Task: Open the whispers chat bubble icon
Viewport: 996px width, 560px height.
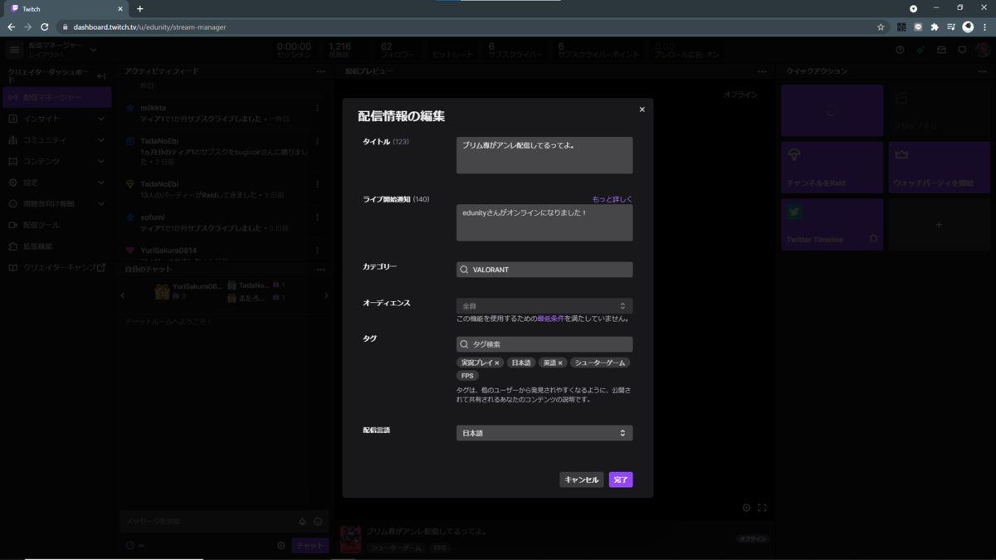Action: 962,50
